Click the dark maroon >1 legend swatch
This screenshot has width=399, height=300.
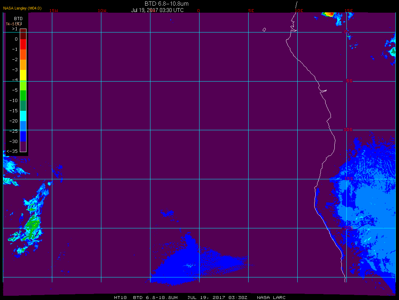[x=23, y=34]
